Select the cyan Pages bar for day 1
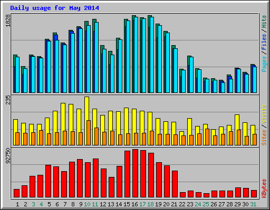The width and height of the screenshot is (270, 210). pos(17,75)
